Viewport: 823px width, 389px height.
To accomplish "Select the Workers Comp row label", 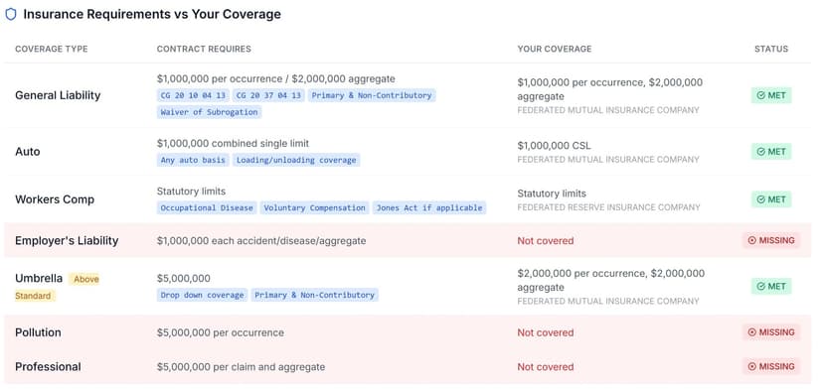I will (x=55, y=199).
